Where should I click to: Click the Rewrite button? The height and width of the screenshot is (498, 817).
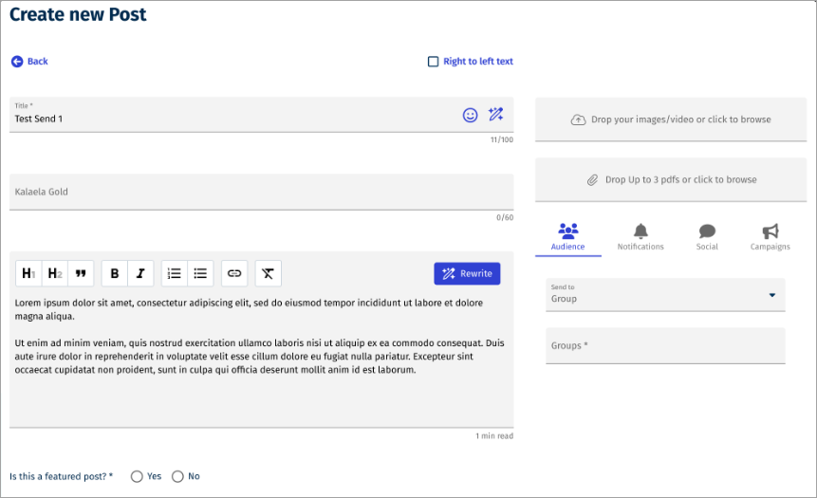coord(467,273)
